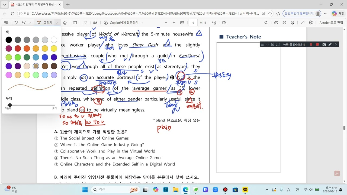Open the browser settings and more menu

pos(326,14)
